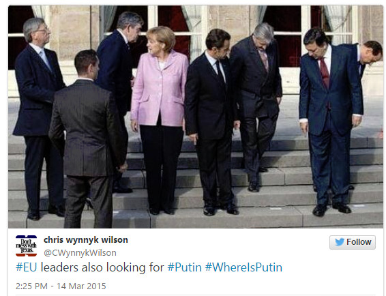The width and height of the screenshot is (386, 296).
Task: Open the Don't mess with Texas avatar
Action: pyautogui.click(x=26, y=246)
